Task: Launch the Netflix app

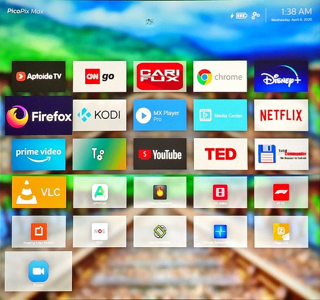Action: coord(281,115)
